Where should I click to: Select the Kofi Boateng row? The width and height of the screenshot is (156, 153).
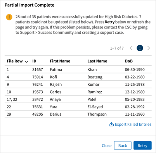point(78,77)
